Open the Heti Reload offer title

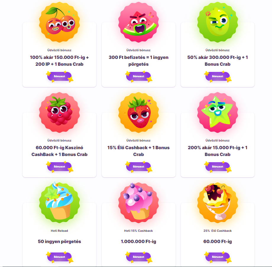pyautogui.click(x=59, y=231)
